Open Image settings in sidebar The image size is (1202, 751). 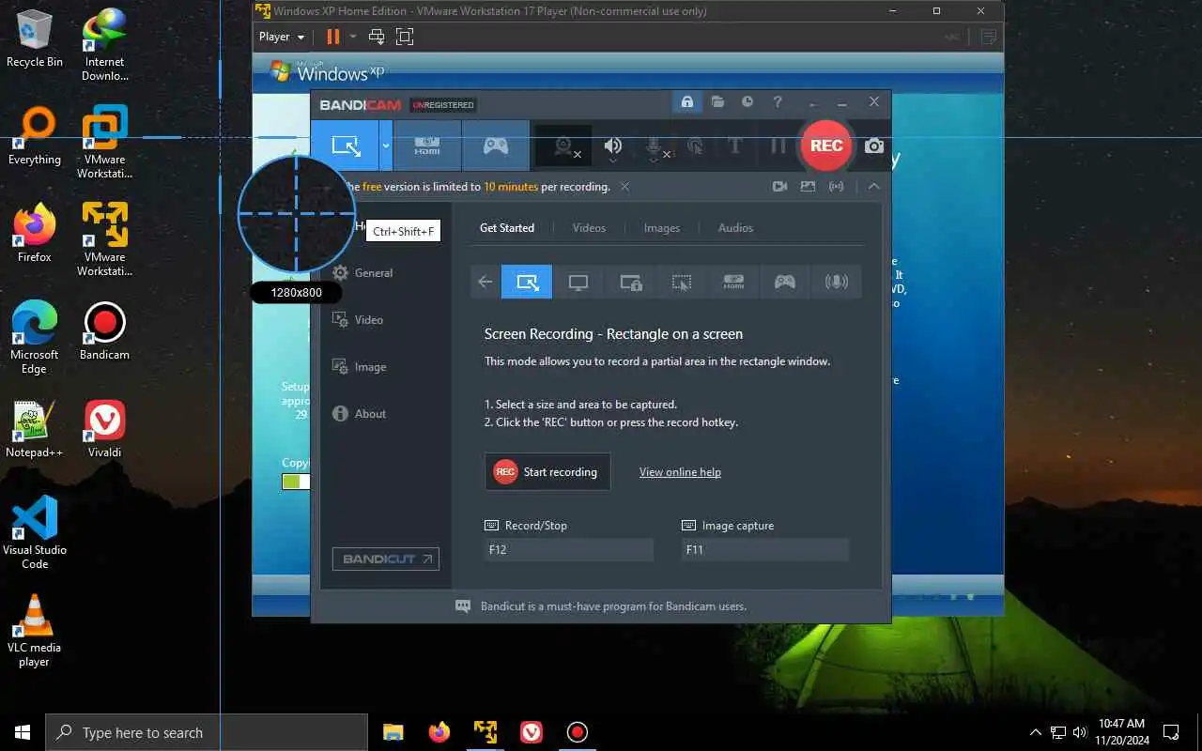click(x=360, y=367)
